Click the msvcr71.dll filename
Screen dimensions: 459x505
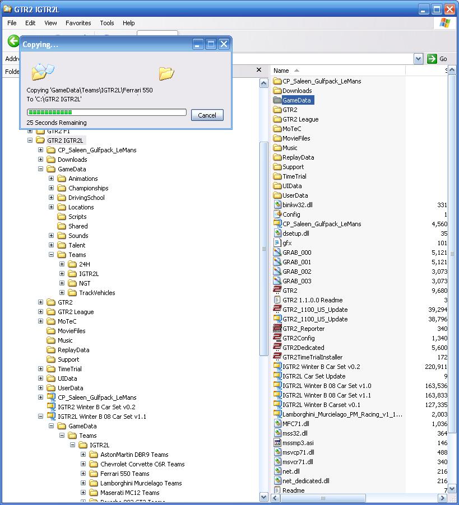point(298,462)
